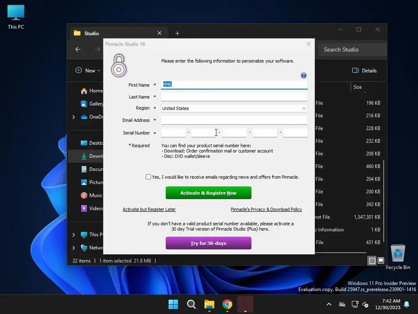The width and height of the screenshot is (418, 314).
Task: Click the Try for 30-days button
Action: [x=209, y=243]
